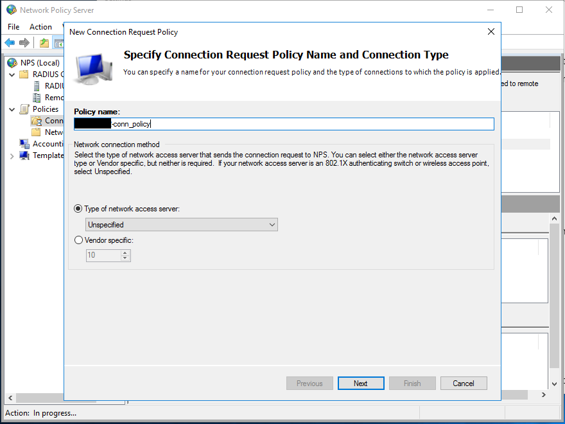Open the Policies node via its scroll icon
The image size is (565, 424).
click(x=24, y=108)
